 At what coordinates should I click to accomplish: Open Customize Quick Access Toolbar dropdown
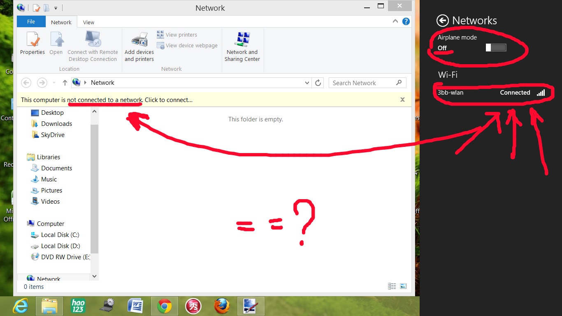coord(56,8)
